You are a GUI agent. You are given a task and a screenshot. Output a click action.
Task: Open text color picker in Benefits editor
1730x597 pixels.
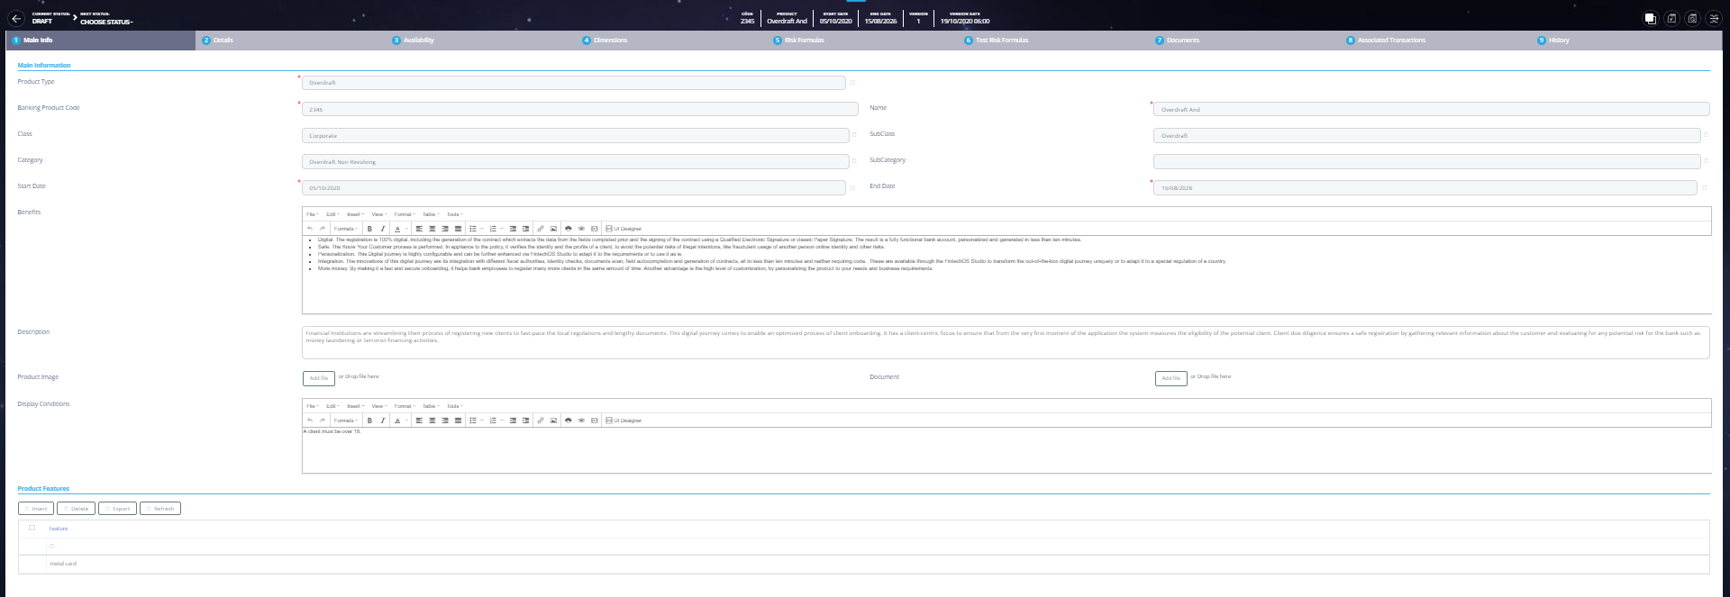(x=397, y=229)
